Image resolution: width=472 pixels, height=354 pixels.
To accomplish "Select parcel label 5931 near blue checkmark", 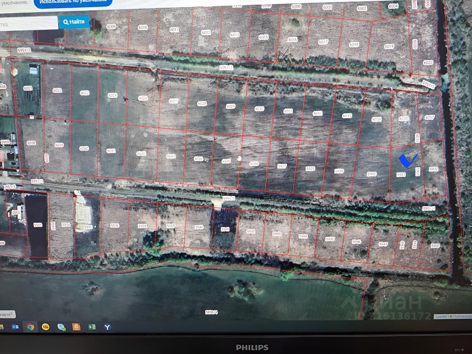I will click(401, 175).
